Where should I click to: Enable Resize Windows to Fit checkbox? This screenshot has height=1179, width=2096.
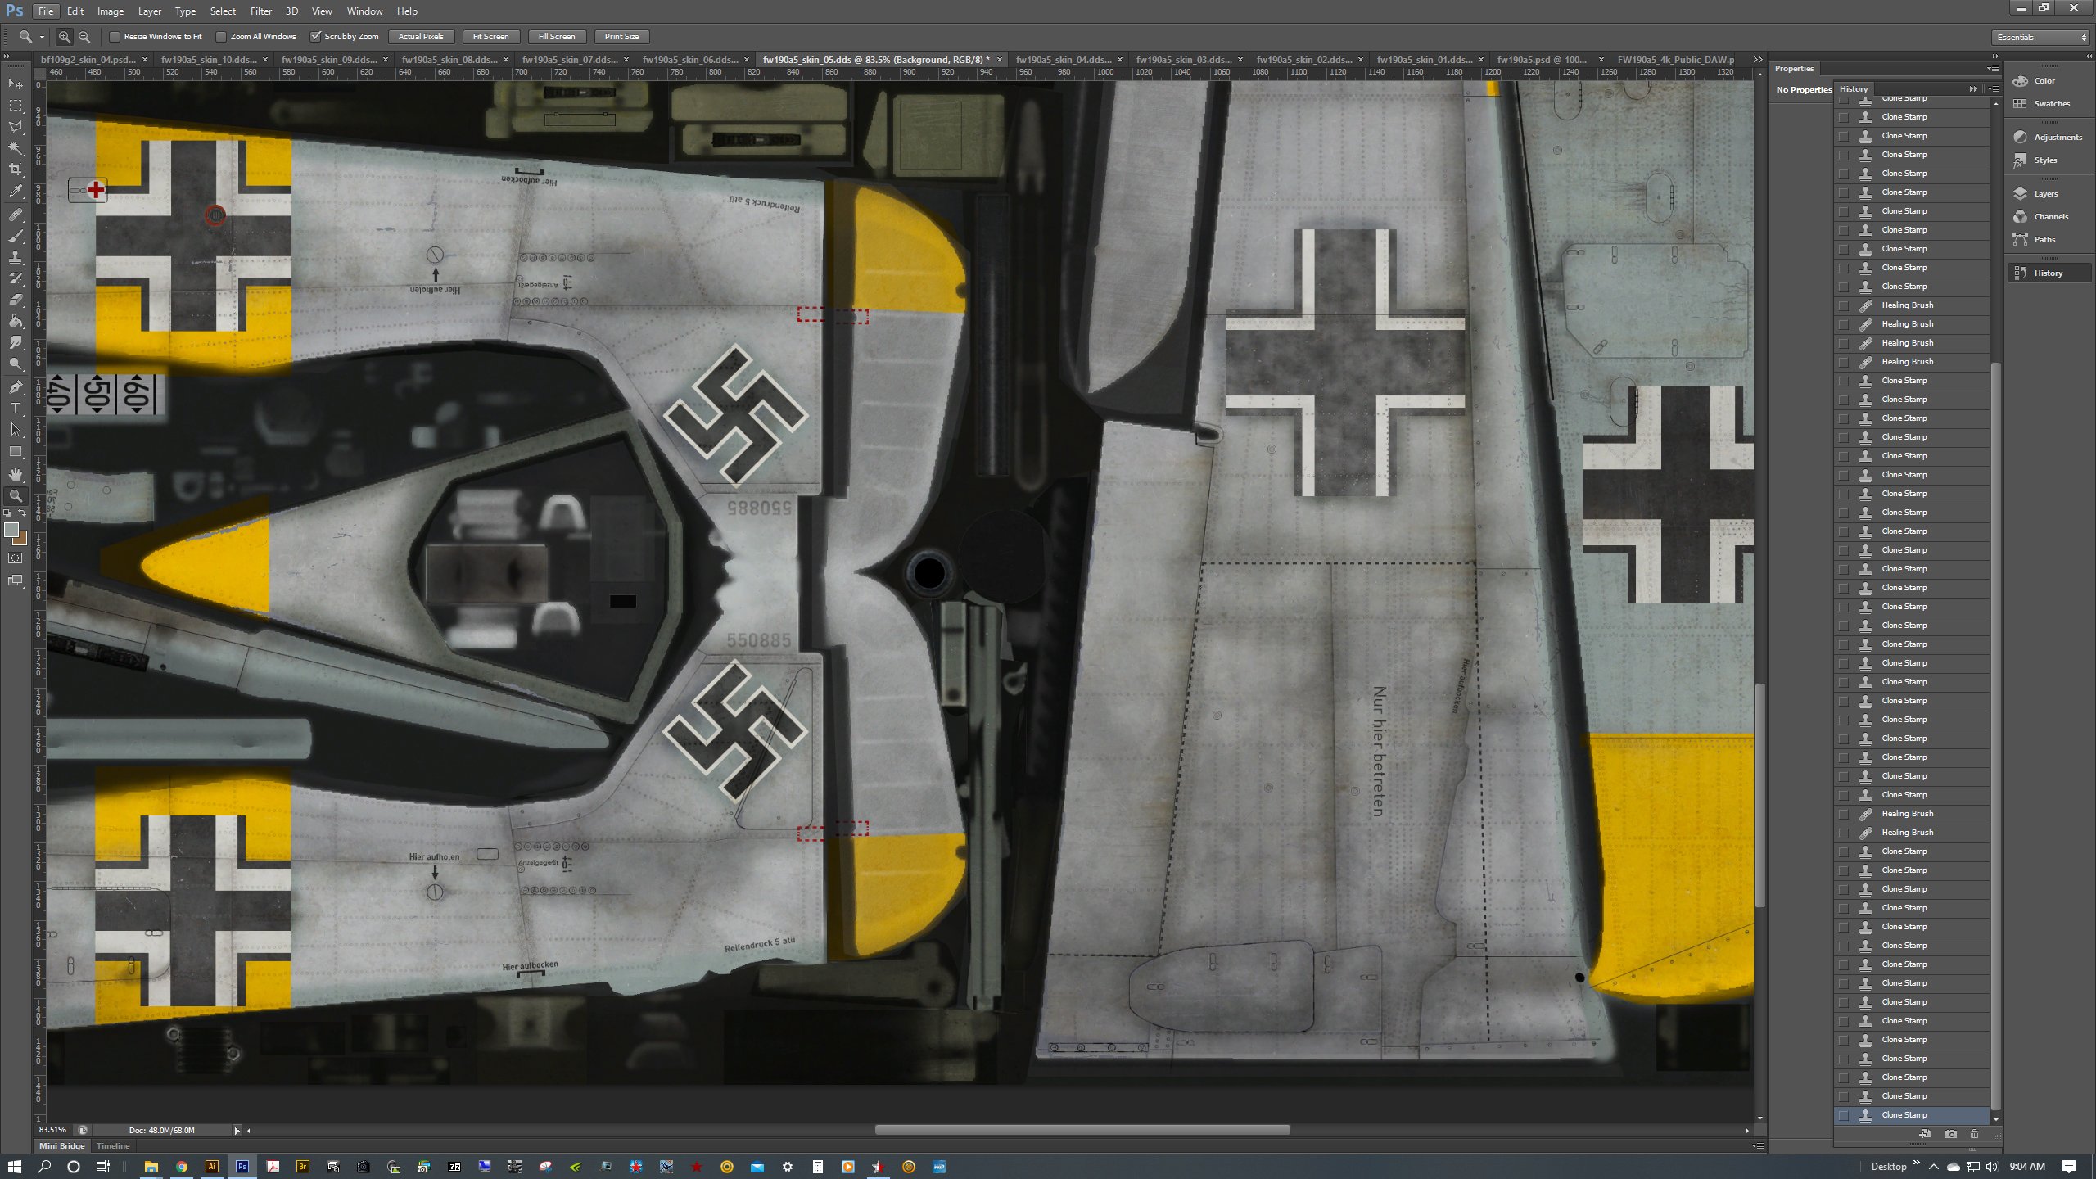115,37
